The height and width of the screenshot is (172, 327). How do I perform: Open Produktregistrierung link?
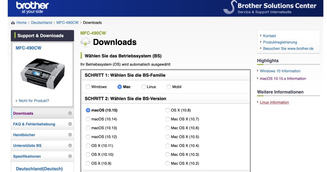click(x=280, y=42)
